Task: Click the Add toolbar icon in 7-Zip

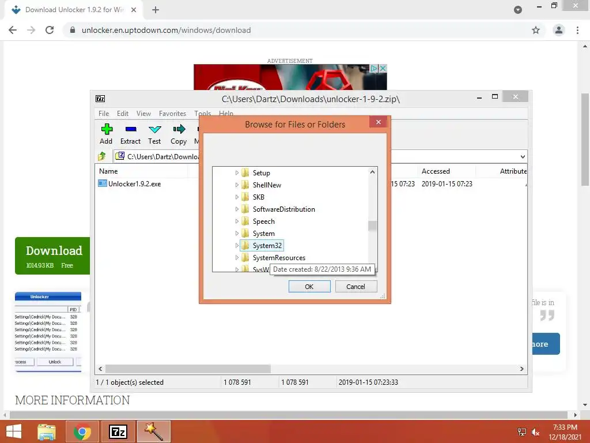Action: (107, 129)
